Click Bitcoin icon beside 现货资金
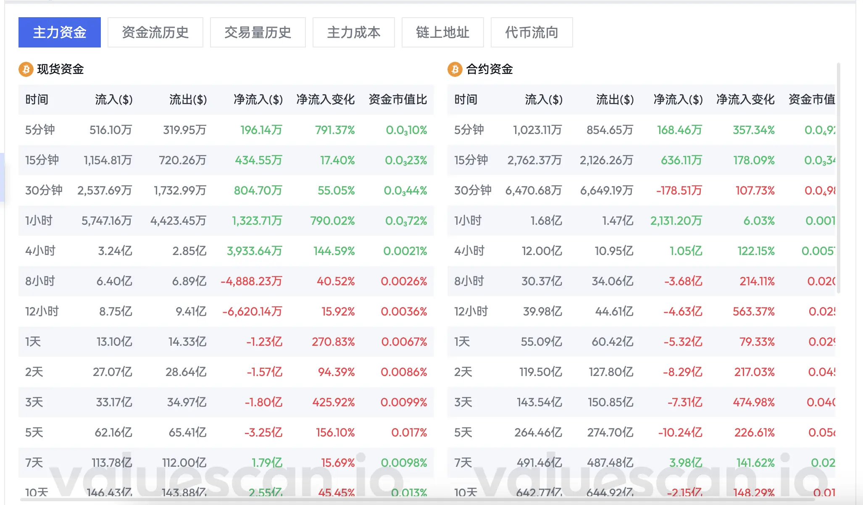Viewport: 863px width, 505px height. pyautogui.click(x=26, y=69)
